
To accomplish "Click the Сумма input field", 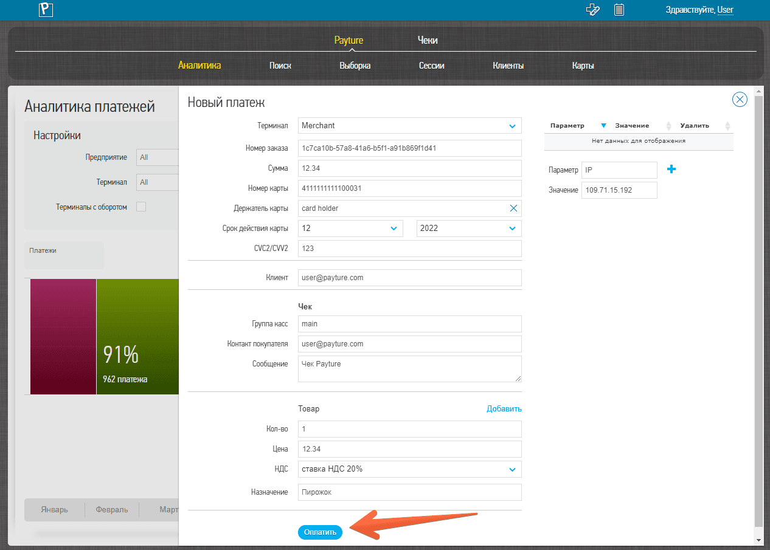I will tap(410, 168).
